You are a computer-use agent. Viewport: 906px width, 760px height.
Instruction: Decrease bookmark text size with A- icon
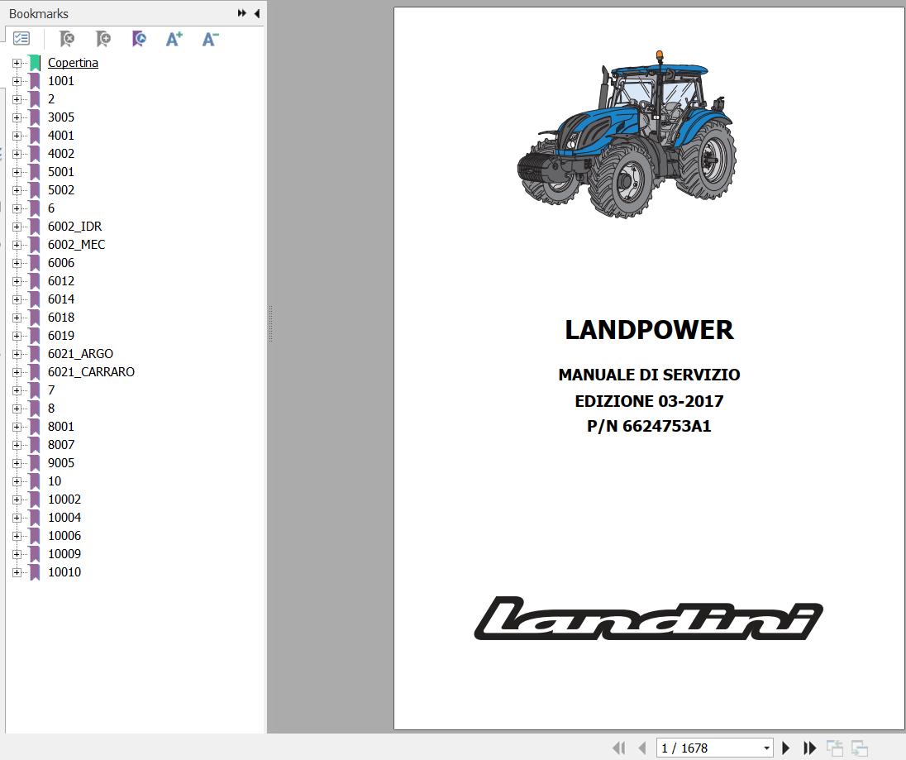[210, 39]
